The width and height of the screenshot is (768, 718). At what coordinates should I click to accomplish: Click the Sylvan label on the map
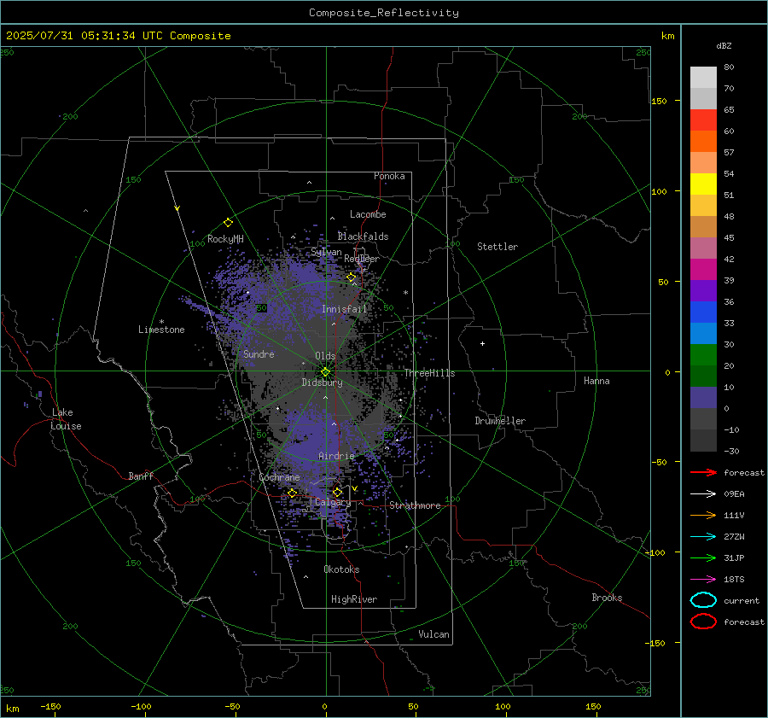(326, 252)
